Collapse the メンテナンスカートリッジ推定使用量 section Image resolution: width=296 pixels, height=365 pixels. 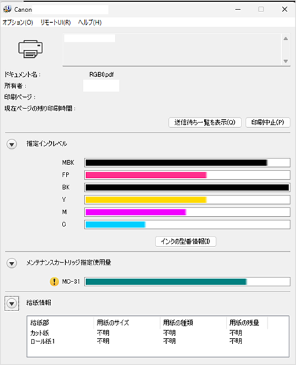tap(11, 263)
